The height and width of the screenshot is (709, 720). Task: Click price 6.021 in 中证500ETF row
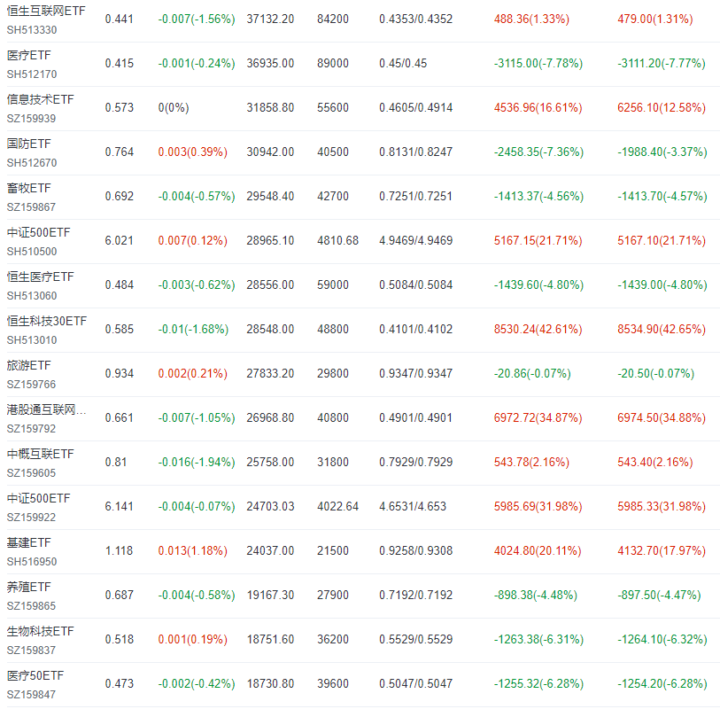click(119, 241)
